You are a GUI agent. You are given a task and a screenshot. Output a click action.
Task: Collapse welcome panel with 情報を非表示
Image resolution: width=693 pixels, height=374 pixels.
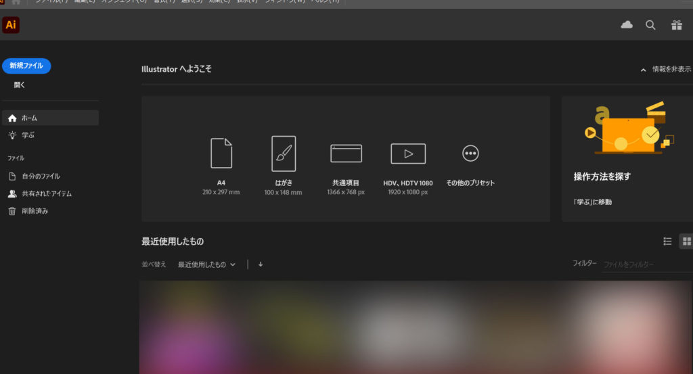pyautogui.click(x=666, y=69)
